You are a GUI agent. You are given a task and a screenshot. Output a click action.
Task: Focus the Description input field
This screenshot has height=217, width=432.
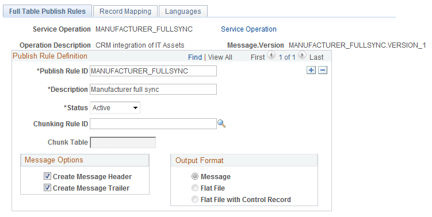[x=153, y=90]
